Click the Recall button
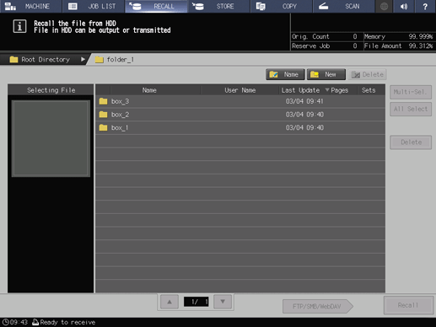This screenshot has height=327, width=436. click(408, 305)
